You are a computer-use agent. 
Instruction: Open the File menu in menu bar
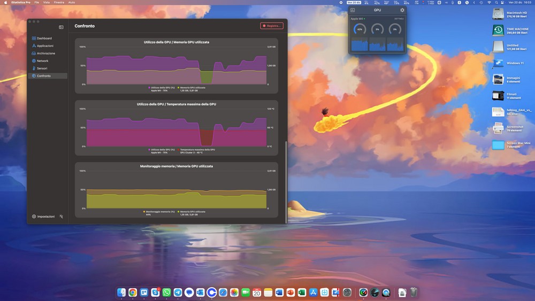[x=36, y=3]
